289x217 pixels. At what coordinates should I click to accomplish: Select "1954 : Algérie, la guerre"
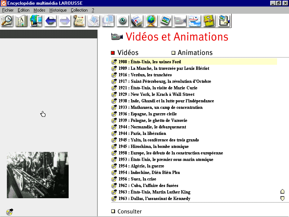(138, 166)
